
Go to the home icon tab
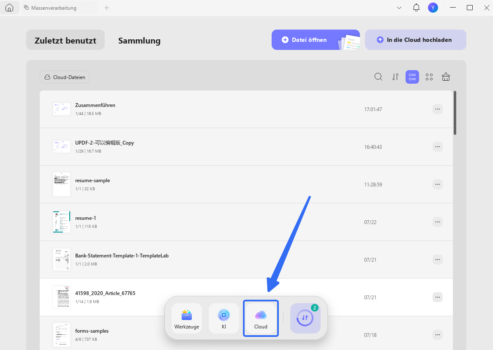[9, 8]
